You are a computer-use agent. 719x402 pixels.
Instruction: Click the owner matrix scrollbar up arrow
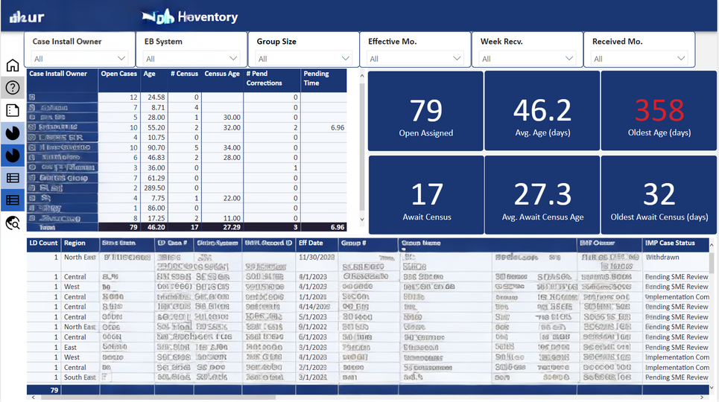tap(362, 76)
